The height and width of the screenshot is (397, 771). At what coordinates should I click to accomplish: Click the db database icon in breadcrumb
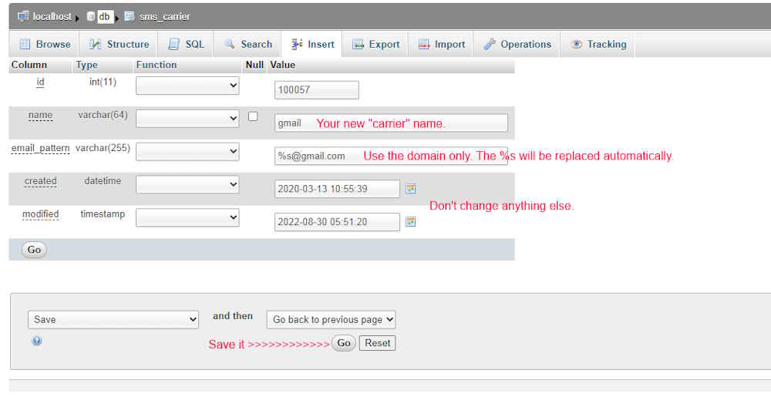point(91,16)
